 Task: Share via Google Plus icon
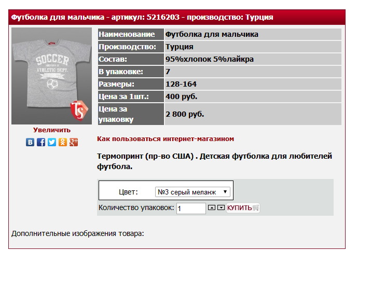click(74, 142)
